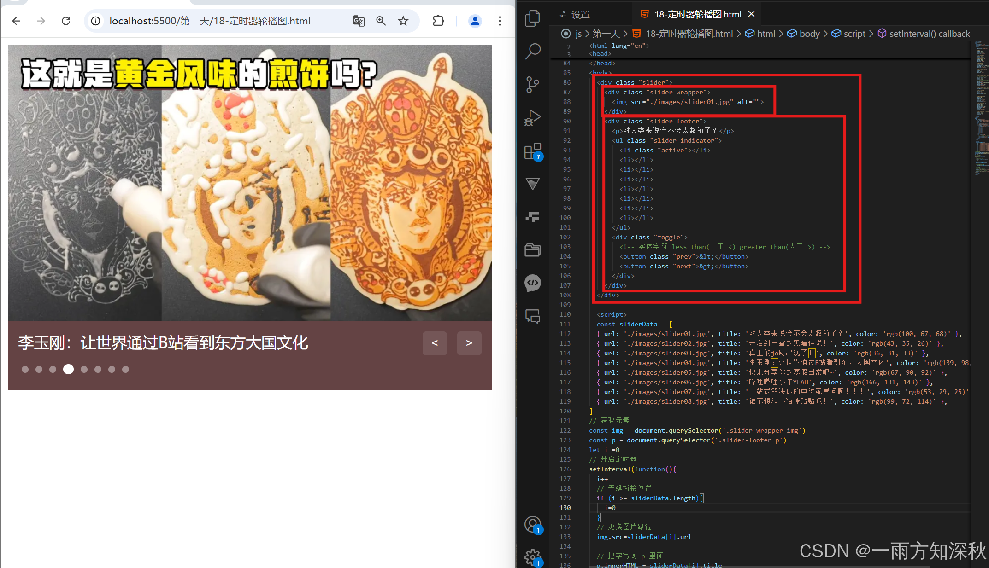Reload the browser page
The width and height of the screenshot is (989, 568).
[66, 21]
